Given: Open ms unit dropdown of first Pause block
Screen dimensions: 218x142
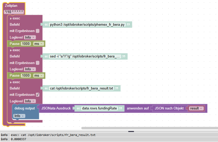Looking at the screenshot, I should 38,44.
